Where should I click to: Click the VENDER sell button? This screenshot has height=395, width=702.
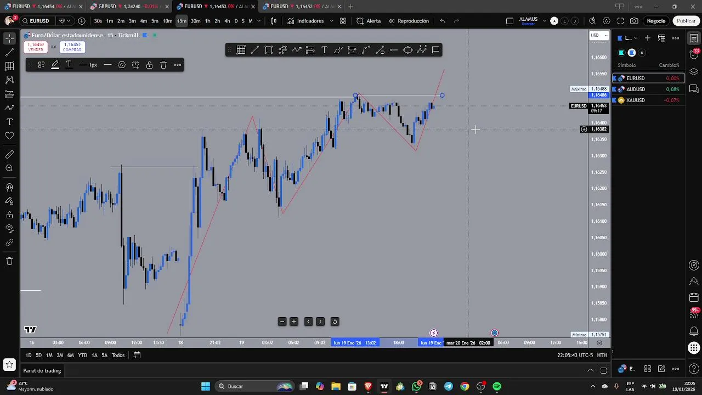(x=36, y=47)
